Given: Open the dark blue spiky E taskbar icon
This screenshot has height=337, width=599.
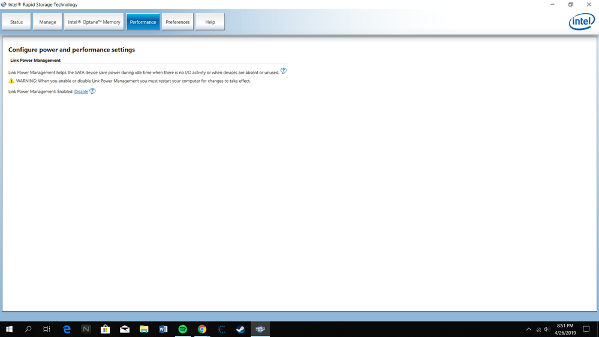Looking at the screenshot, I should pos(222,329).
